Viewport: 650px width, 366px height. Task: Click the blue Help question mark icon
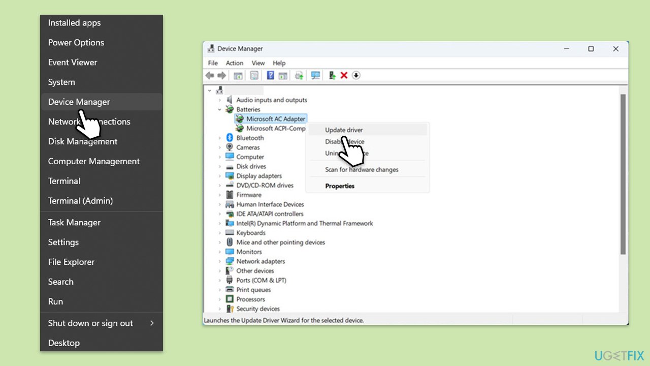tap(271, 75)
